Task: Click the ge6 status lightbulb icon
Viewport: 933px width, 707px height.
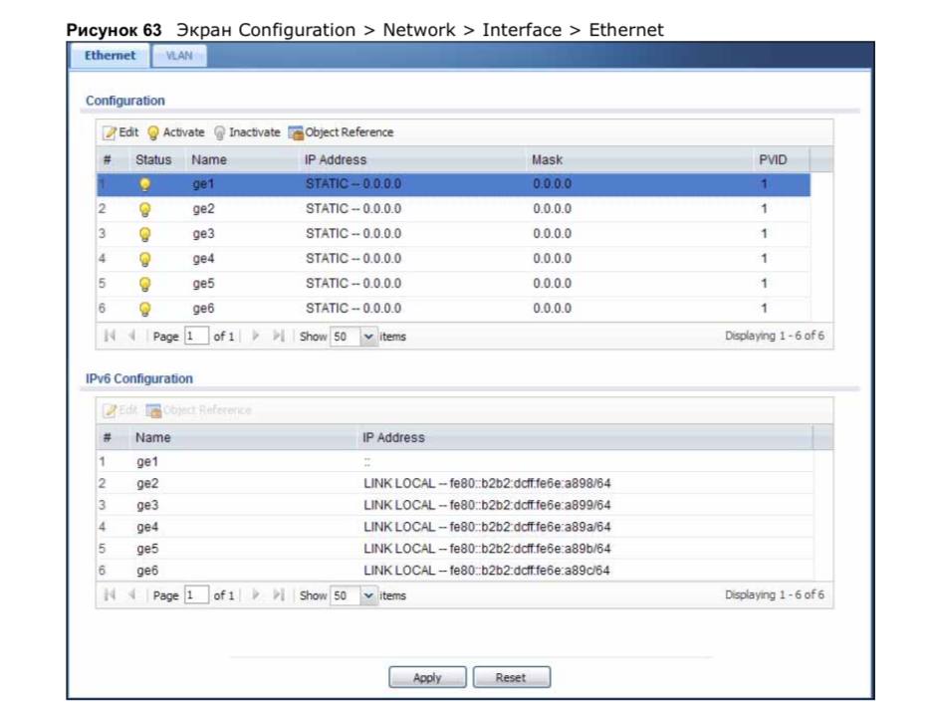Action: point(144,310)
